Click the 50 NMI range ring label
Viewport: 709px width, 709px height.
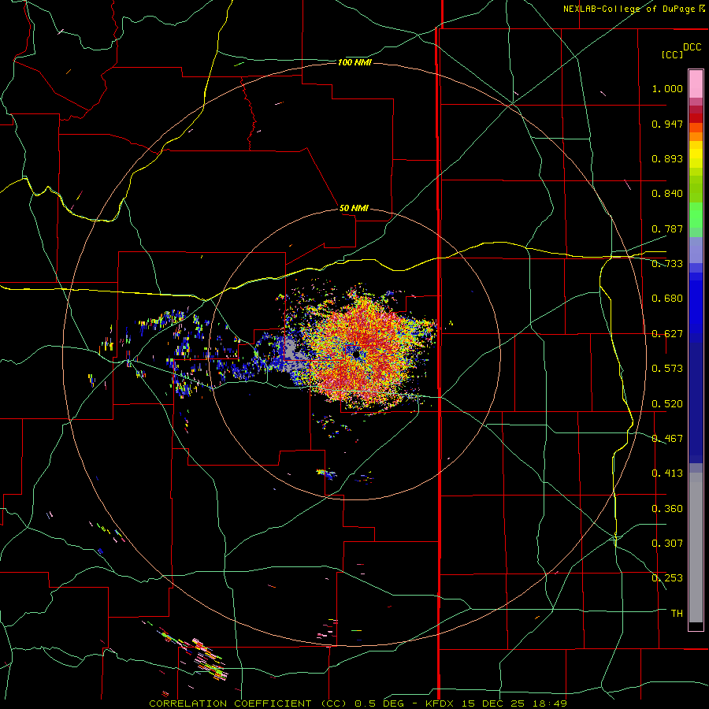click(x=354, y=209)
